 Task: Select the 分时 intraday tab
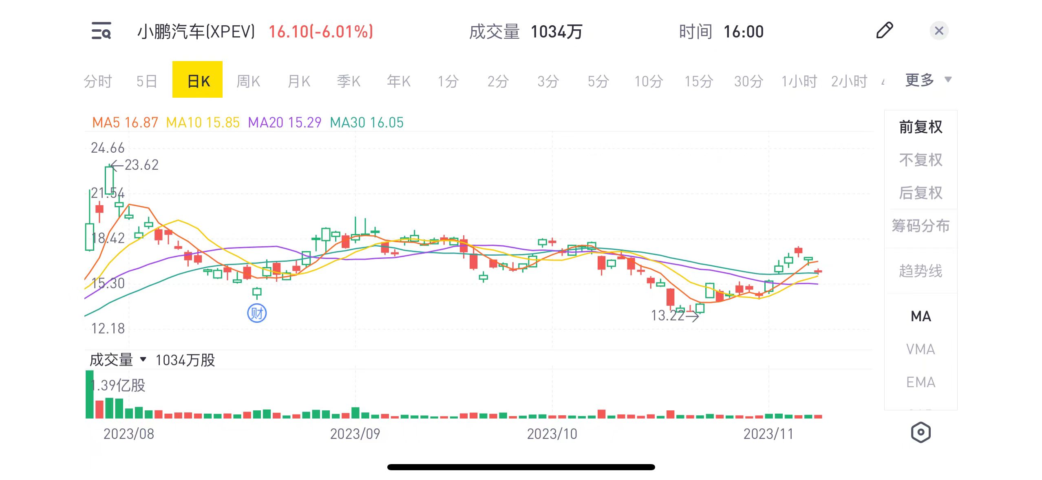click(98, 81)
